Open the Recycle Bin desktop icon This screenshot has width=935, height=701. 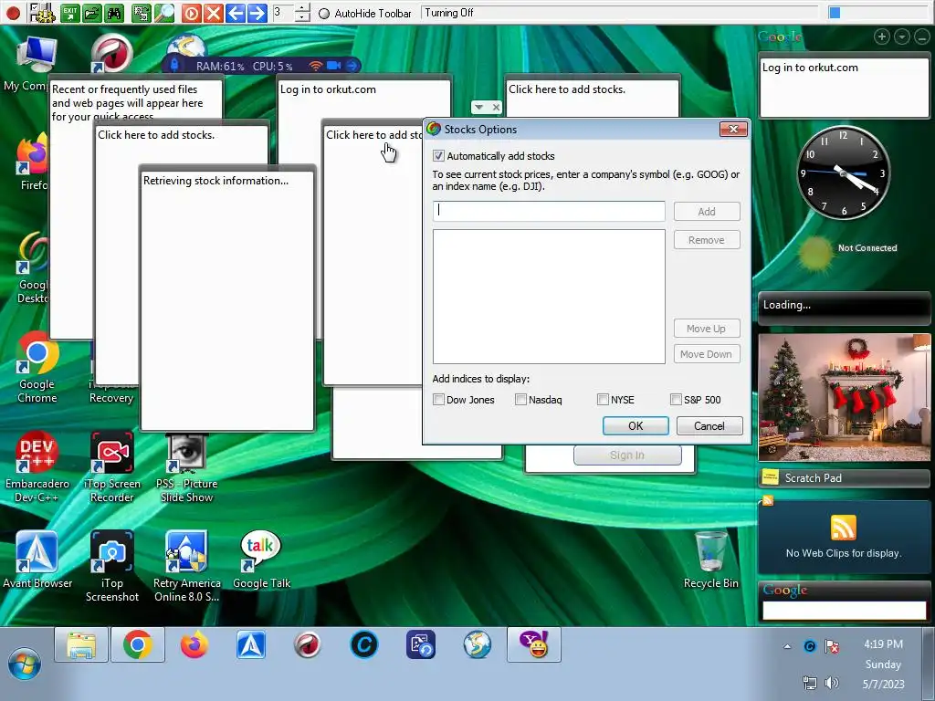tap(710, 560)
